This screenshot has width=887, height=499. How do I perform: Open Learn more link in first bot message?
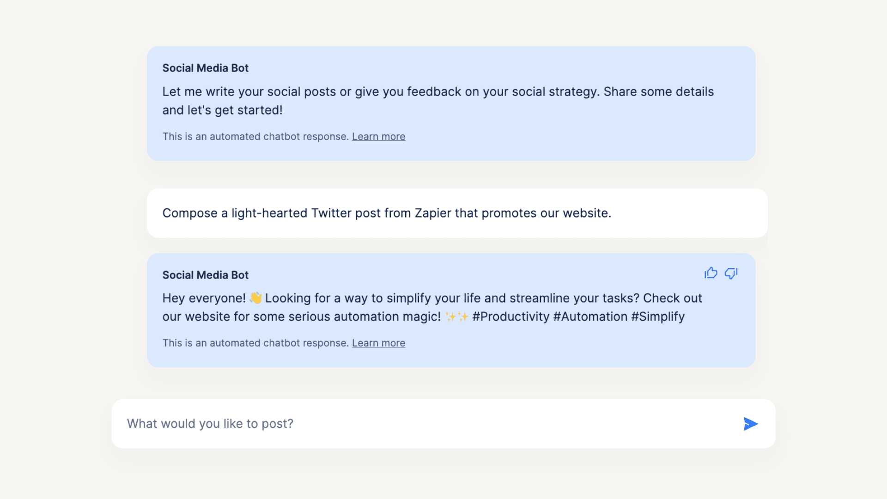(378, 137)
